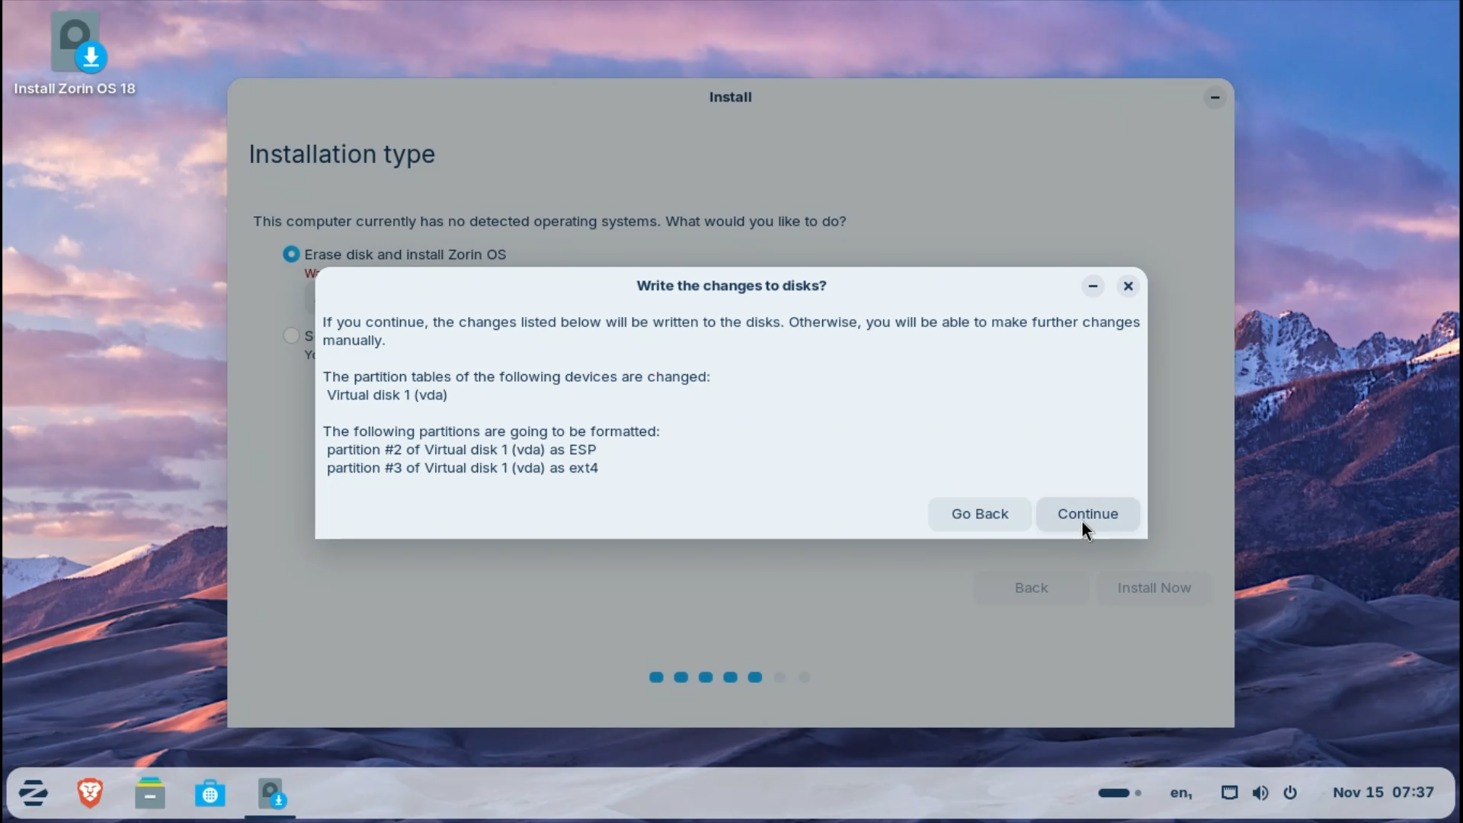Open the volume control in the system tray
Image resolution: width=1463 pixels, height=823 pixels.
(x=1261, y=793)
